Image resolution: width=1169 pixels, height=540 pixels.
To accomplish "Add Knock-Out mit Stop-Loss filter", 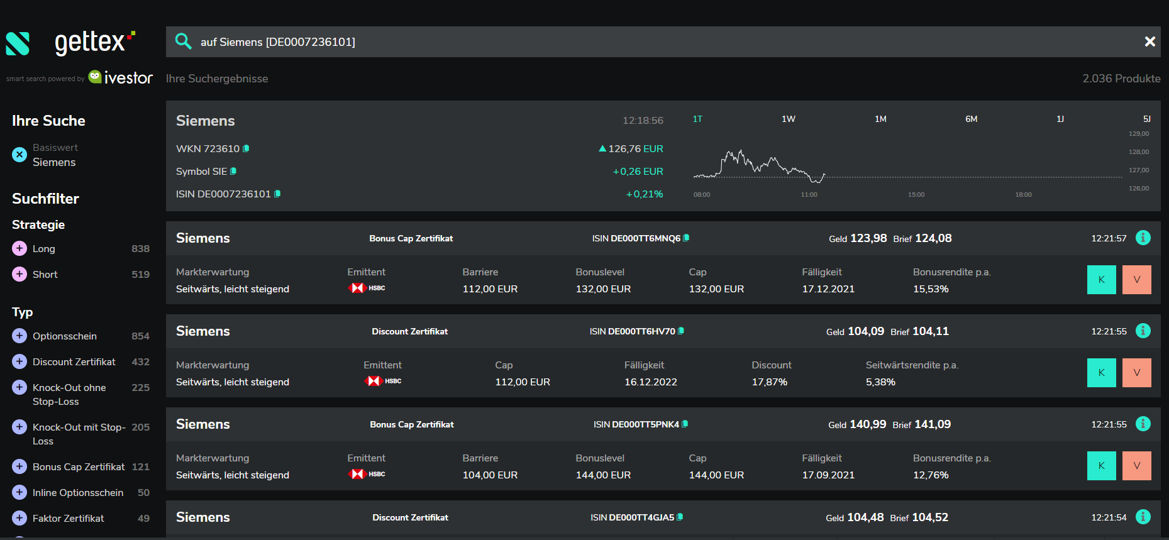I will (19, 427).
